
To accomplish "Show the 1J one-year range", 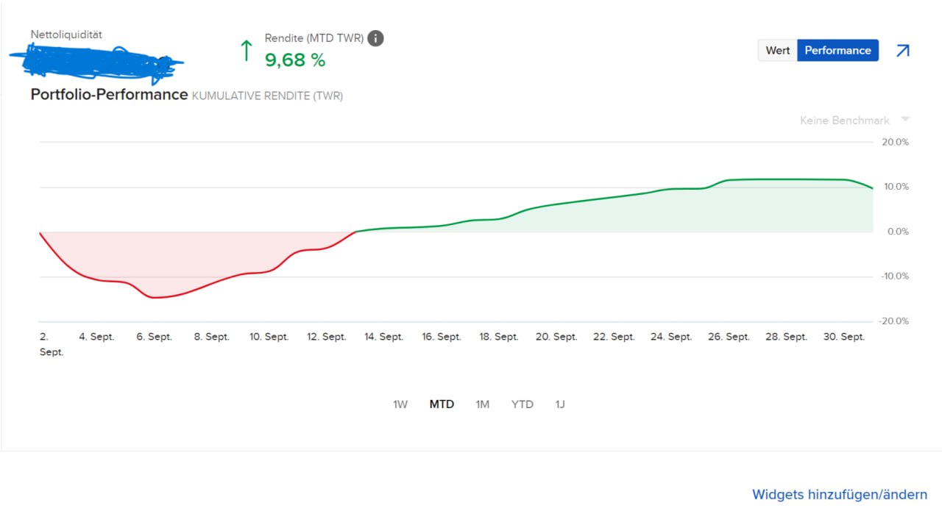I will (560, 404).
